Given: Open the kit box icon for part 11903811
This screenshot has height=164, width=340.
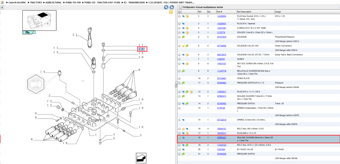Looking at the screenshot, I should pyautogui.click(x=191, y=92).
